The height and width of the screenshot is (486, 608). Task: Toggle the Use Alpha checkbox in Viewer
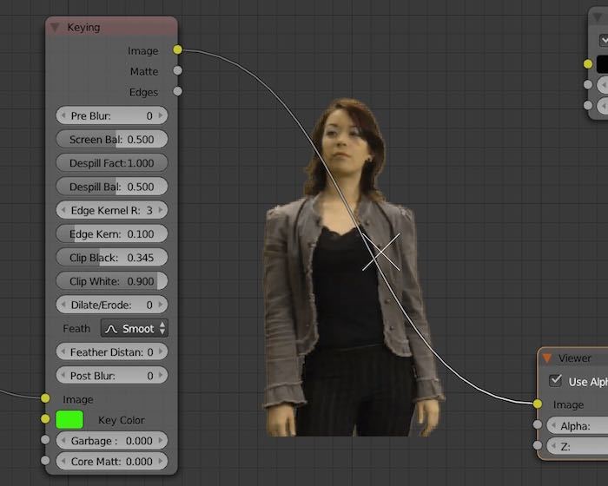(556, 382)
